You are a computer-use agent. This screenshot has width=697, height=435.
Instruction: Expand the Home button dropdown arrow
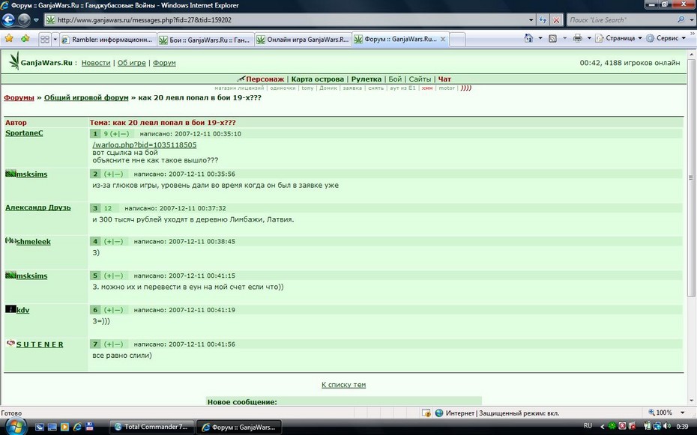click(540, 38)
